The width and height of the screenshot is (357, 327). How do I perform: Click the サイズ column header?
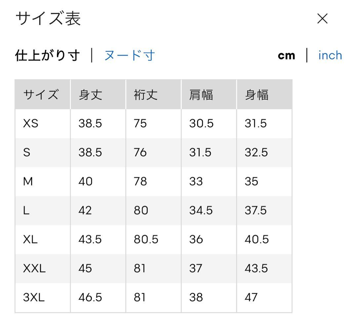(41, 94)
